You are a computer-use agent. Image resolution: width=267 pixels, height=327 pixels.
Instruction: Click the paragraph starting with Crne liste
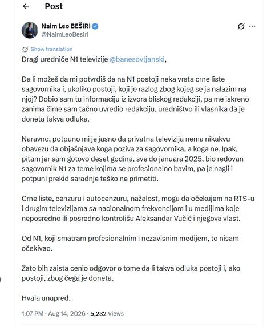click(x=138, y=208)
